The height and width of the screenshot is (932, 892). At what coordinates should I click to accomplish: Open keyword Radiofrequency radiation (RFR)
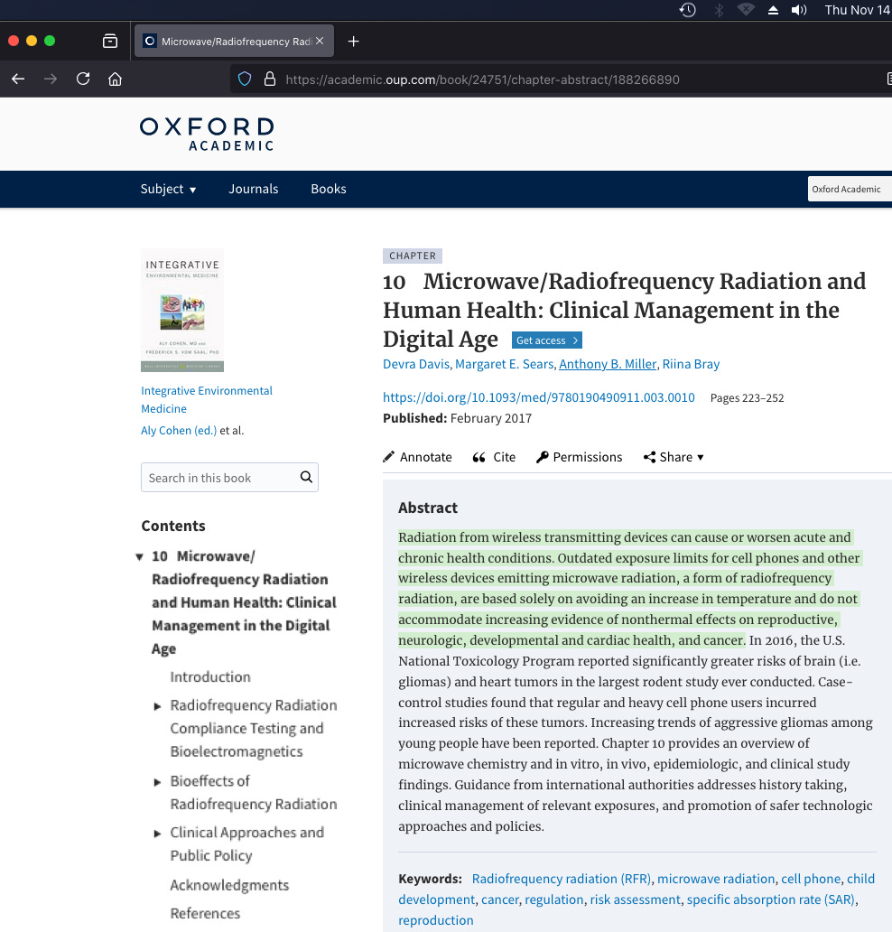click(x=562, y=879)
